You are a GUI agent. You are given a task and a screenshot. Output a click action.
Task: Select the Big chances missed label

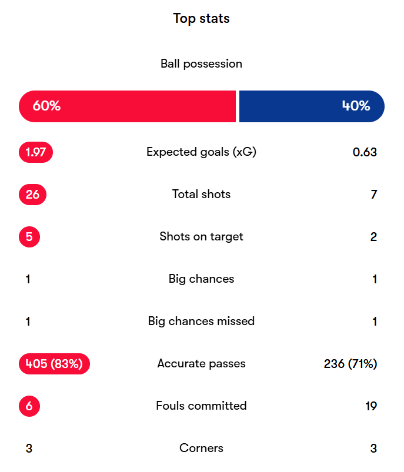pyautogui.click(x=201, y=322)
